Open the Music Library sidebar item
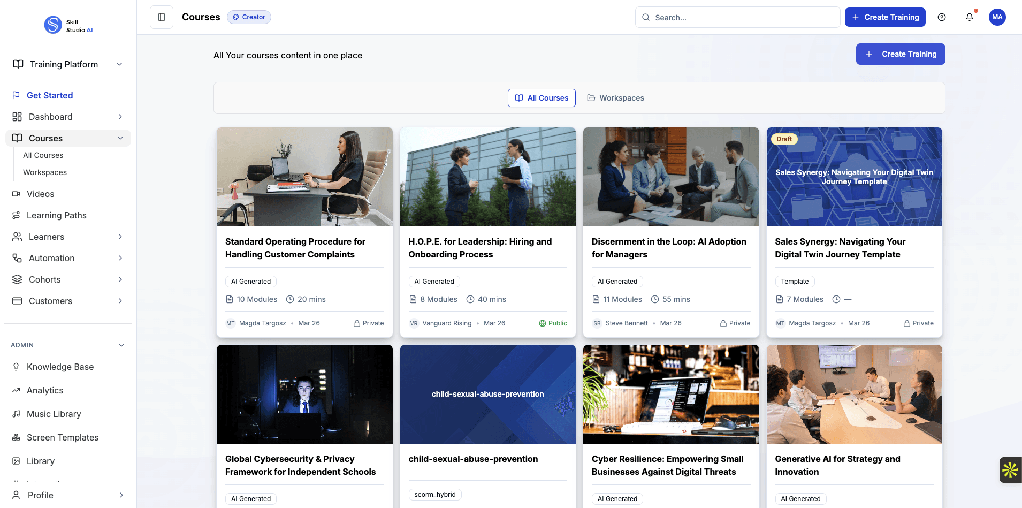The height and width of the screenshot is (508, 1022). point(17,414)
